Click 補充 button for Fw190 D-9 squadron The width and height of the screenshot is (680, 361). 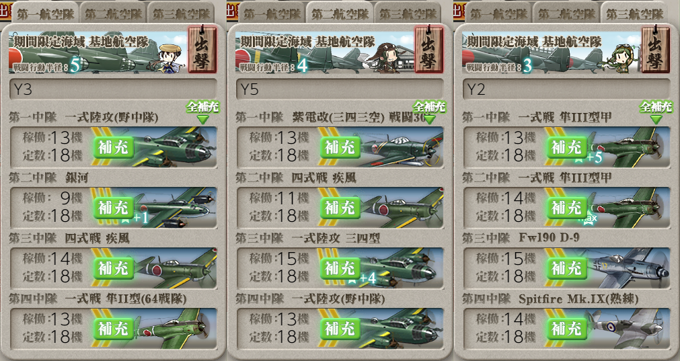[x=567, y=269]
